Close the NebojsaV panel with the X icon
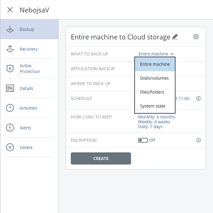 click(x=10, y=10)
